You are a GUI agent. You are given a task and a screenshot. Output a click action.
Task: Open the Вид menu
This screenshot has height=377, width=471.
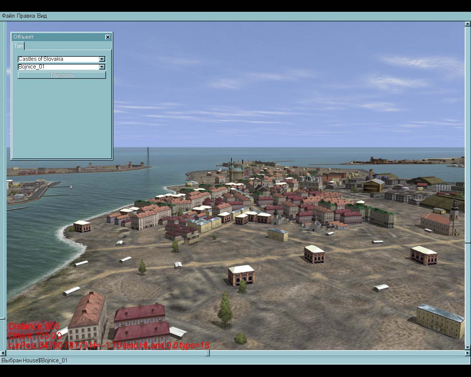pyautogui.click(x=42, y=16)
